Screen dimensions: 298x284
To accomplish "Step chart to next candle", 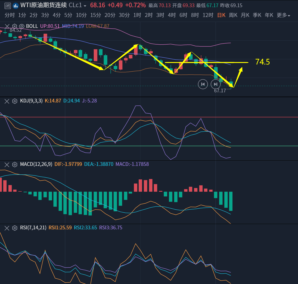I will (x=215, y=84).
